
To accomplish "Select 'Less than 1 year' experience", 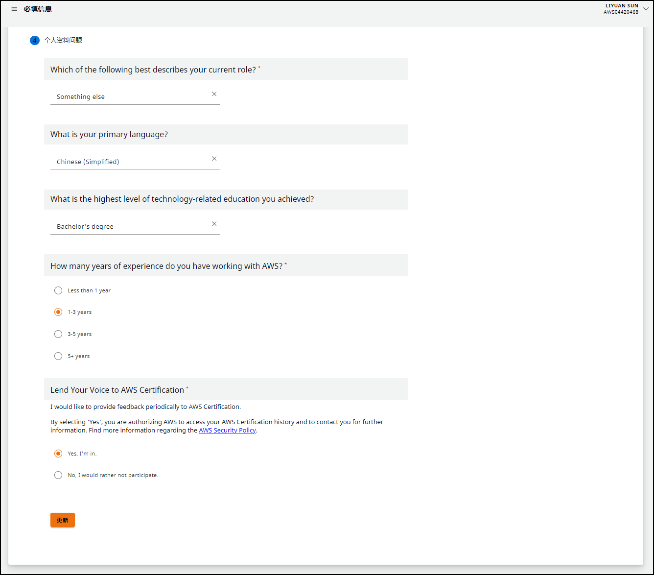I will [58, 290].
